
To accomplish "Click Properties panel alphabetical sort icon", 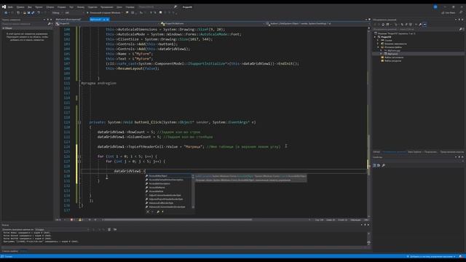I will coord(379,165).
